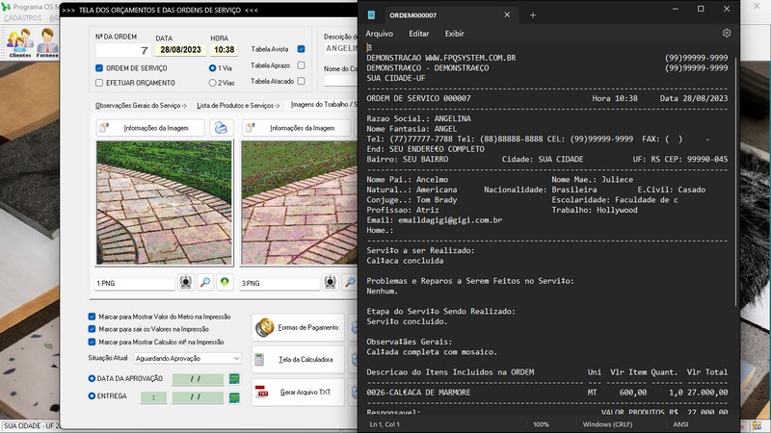Image resolution: width=771 pixels, height=433 pixels.
Task: Click the first stone path image thumbnail
Action: pyautogui.click(x=164, y=204)
